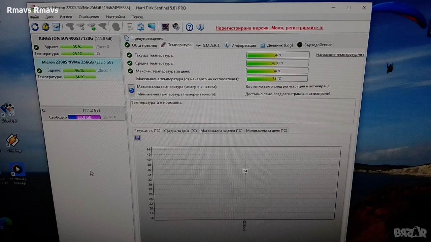The image size is (431, 242).
Task: Select the KINGSTON SUV400S37120G disk entry
Action: click(x=75, y=39)
